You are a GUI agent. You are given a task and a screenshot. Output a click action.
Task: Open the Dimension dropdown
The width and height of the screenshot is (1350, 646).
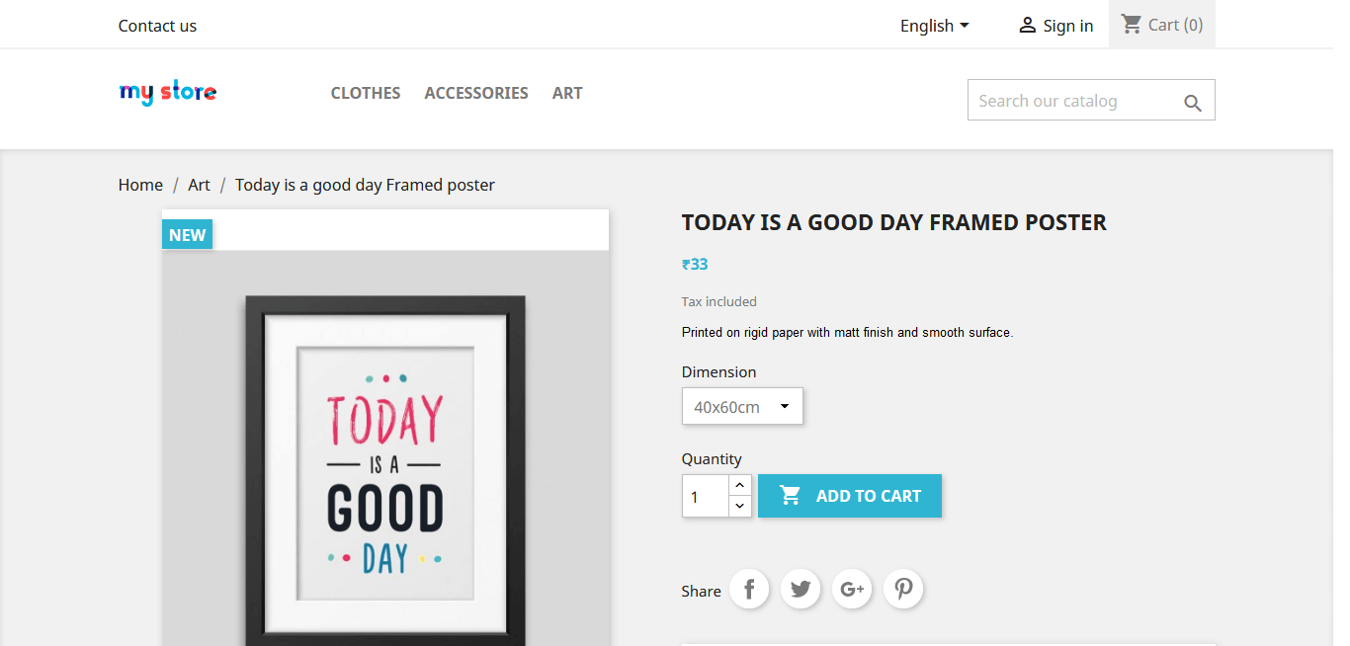point(742,406)
